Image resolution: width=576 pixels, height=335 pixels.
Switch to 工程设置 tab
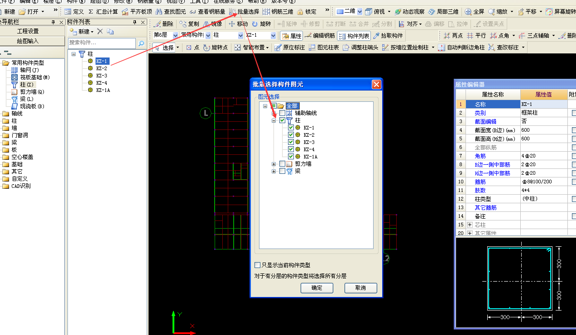(x=28, y=31)
